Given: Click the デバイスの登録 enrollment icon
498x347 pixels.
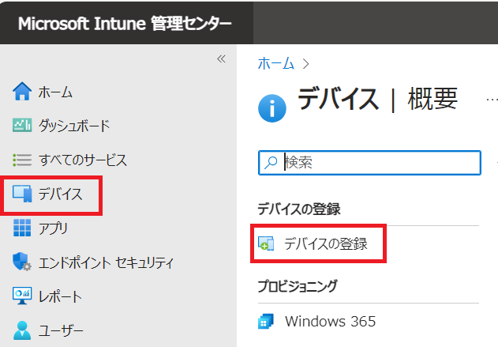Looking at the screenshot, I should tap(266, 243).
